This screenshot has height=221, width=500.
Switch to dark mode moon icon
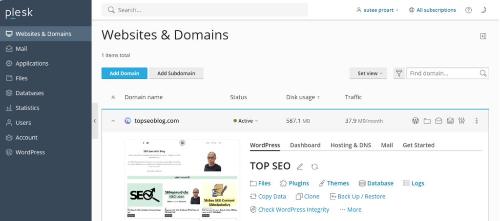(x=483, y=10)
